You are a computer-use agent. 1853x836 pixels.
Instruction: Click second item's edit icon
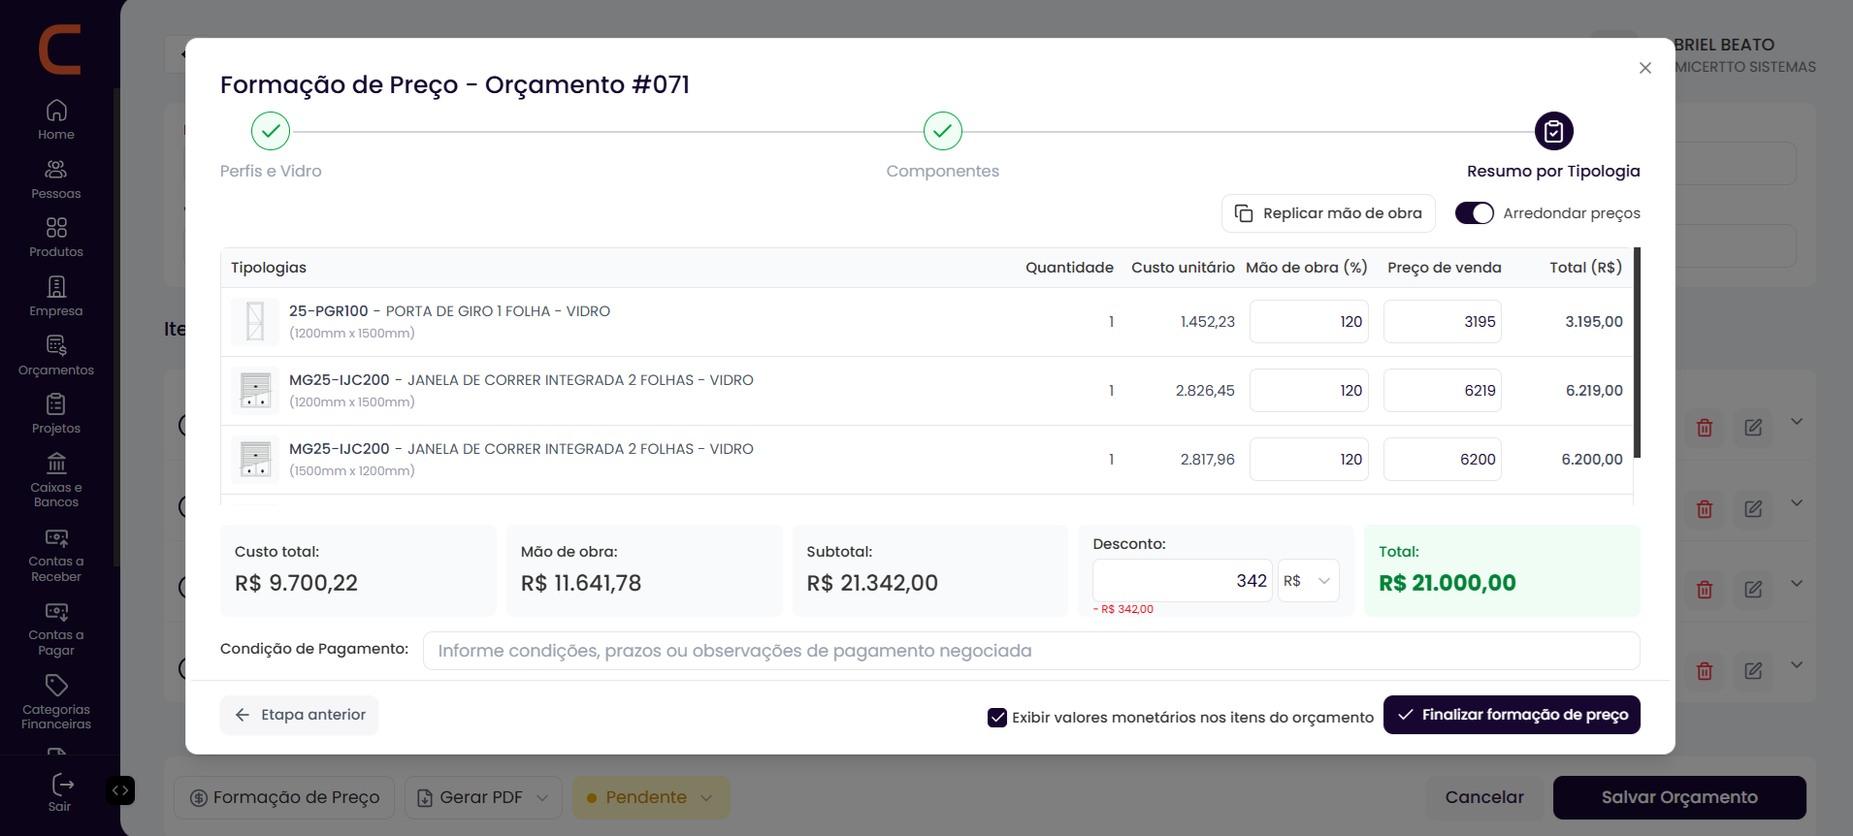tap(1753, 509)
